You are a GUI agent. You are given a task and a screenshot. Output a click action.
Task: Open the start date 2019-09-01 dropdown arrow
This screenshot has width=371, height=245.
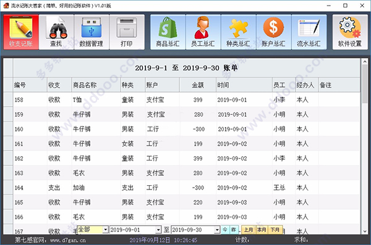pyautogui.click(x=158, y=230)
